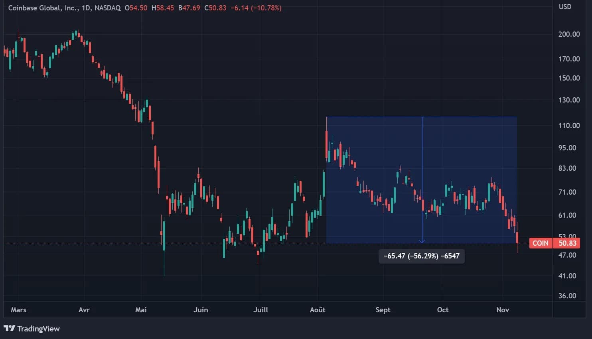592x339 pixels.
Task: Click the Nov label on time axis
Action: click(x=502, y=310)
